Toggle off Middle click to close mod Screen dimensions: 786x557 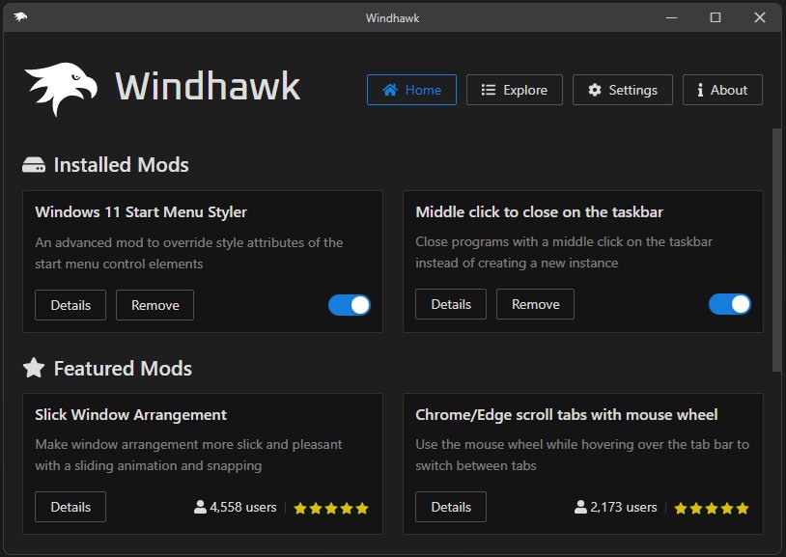[x=730, y=304]
